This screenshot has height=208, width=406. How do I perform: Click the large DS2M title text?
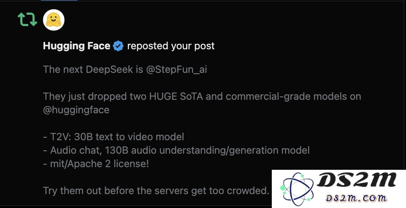[x=356, y=180]
